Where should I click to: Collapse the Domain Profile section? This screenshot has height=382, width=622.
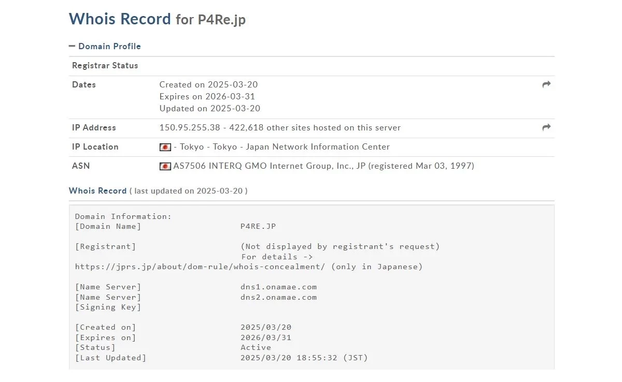click(x=109, y=46)
